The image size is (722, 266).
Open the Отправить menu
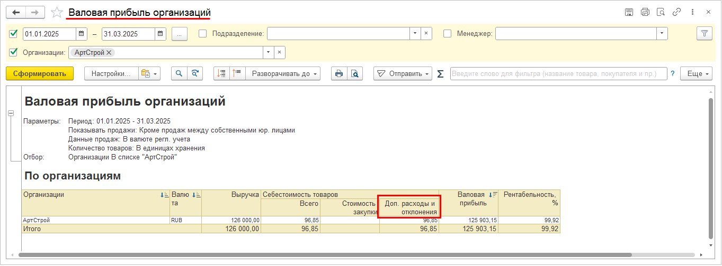[403, 74]
